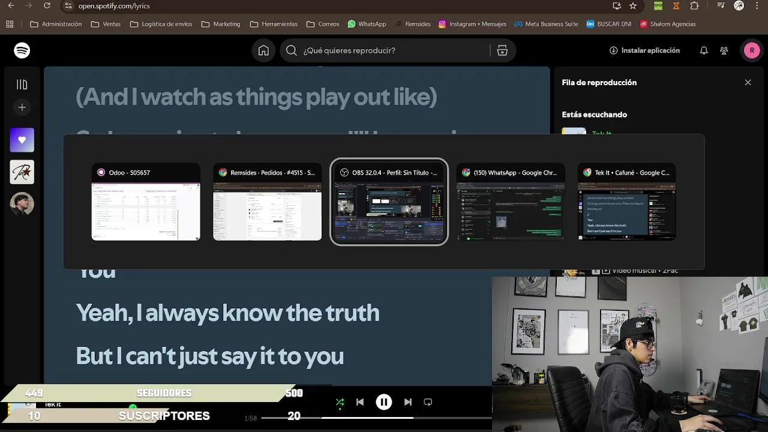Skip to previous track

pyautogui.click(x=360, y=402)
